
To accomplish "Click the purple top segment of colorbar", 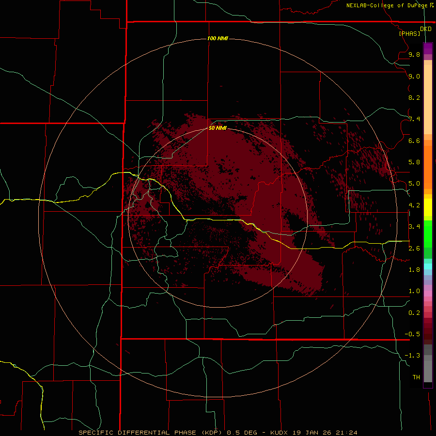I will [x=428, y=48].
